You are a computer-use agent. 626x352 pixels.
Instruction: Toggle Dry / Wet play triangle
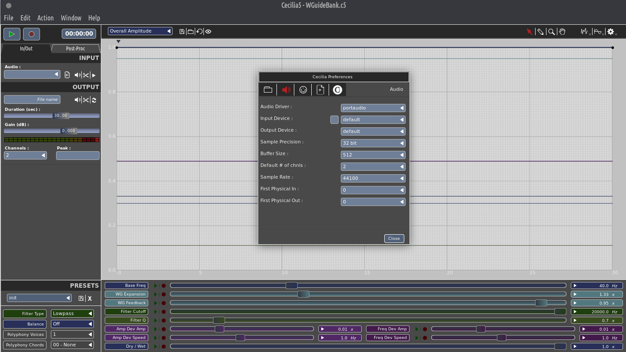pyautogui.click(x=156, y=346)
